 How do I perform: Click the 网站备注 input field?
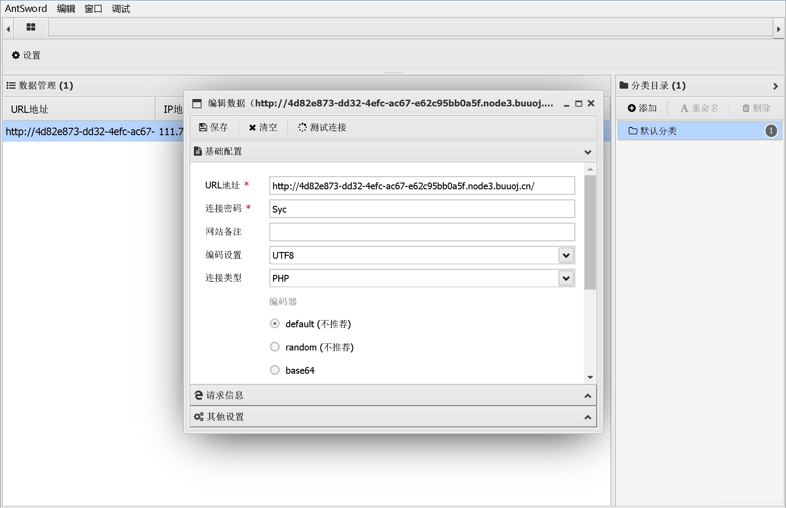coord(422,232)
